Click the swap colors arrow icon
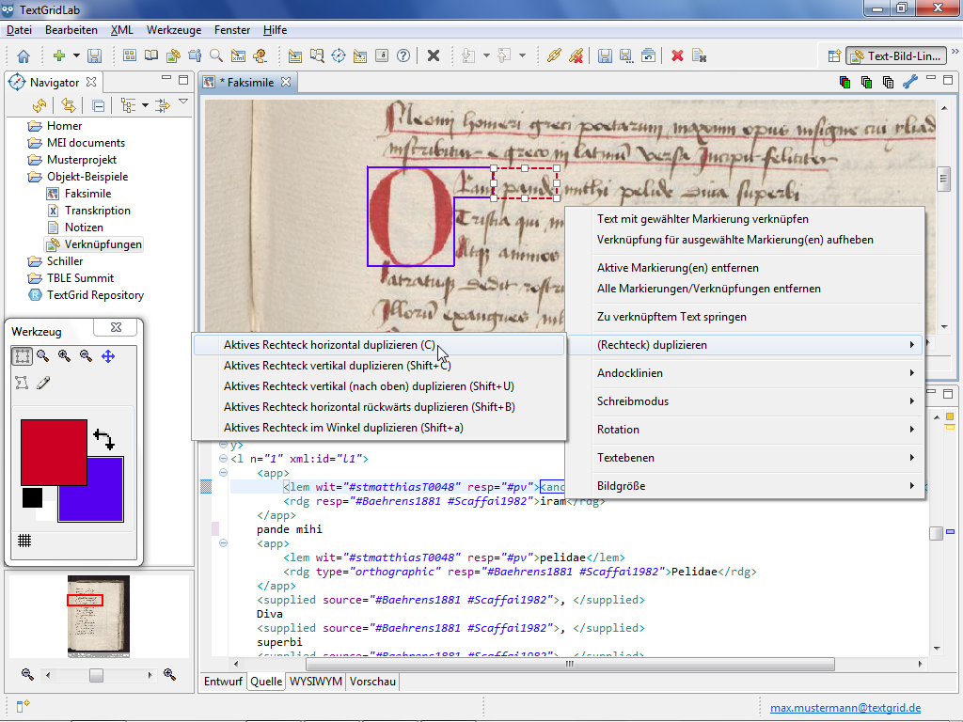Image resolution: width=963 pixels, height=722 pixels. (x=103, y=439)
